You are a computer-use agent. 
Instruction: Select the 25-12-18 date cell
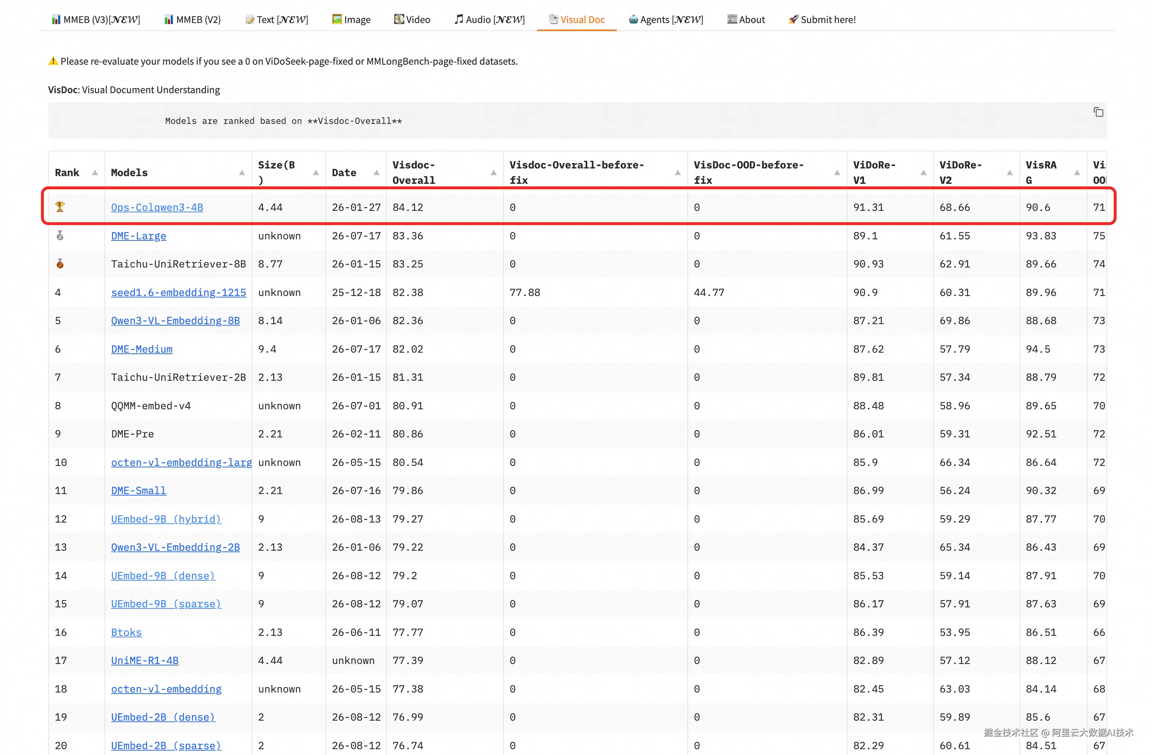356,292
